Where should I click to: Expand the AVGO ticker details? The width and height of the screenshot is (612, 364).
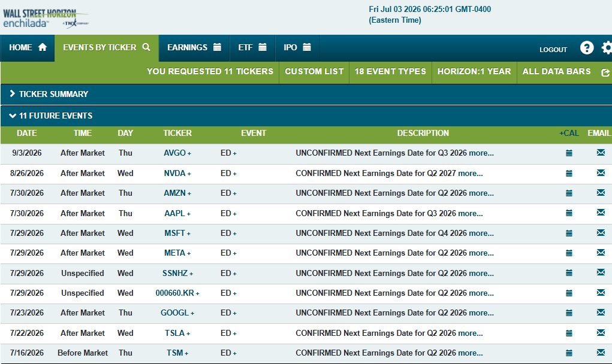(189, 153)
